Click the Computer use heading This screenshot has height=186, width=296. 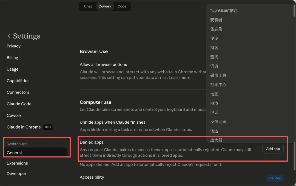click(96, 102)
